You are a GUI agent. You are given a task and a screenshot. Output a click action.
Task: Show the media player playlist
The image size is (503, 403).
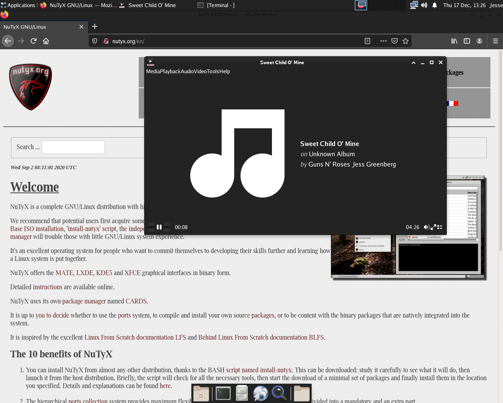coord(440,227)
